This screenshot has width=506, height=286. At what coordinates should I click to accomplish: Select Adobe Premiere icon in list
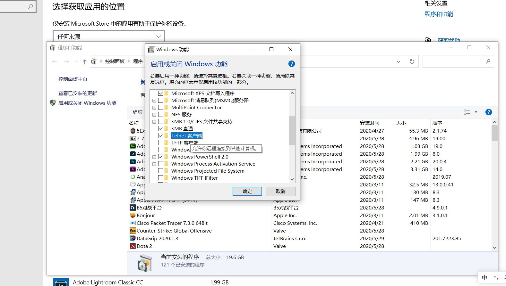(x=133, y=169)
